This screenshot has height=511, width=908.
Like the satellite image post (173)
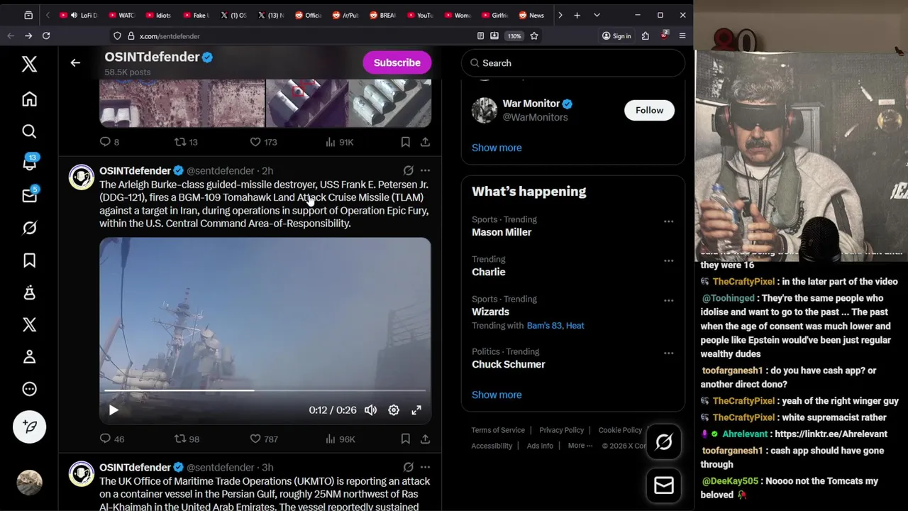click(263, 142)
